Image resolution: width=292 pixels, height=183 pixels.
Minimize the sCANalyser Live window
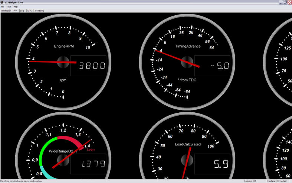click(280, 2)
